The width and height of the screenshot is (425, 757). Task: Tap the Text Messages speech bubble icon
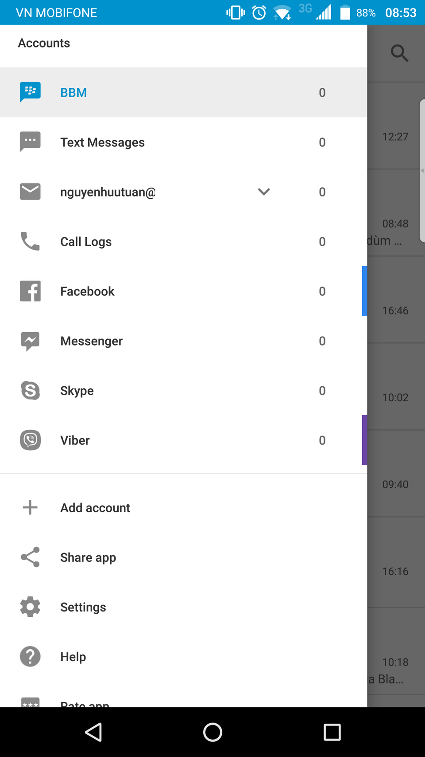tap(30, 142)
